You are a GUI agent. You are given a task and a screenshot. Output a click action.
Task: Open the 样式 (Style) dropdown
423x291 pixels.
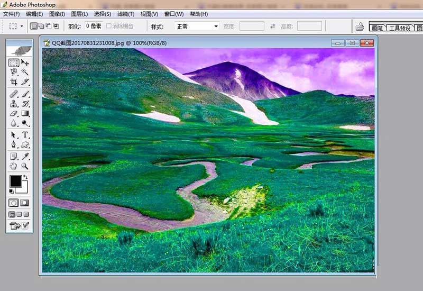[197, 26]
